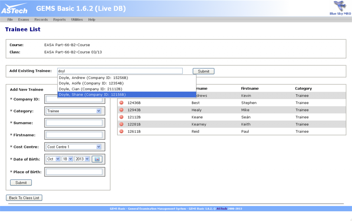Click the Surname input field
Screen dimensions: 352x221
tap(74, 123)
